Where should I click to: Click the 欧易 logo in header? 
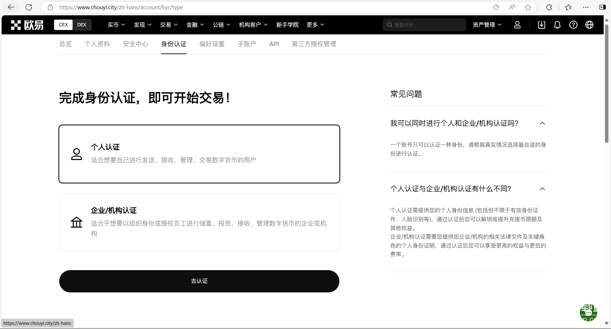[x=27, y=25]
